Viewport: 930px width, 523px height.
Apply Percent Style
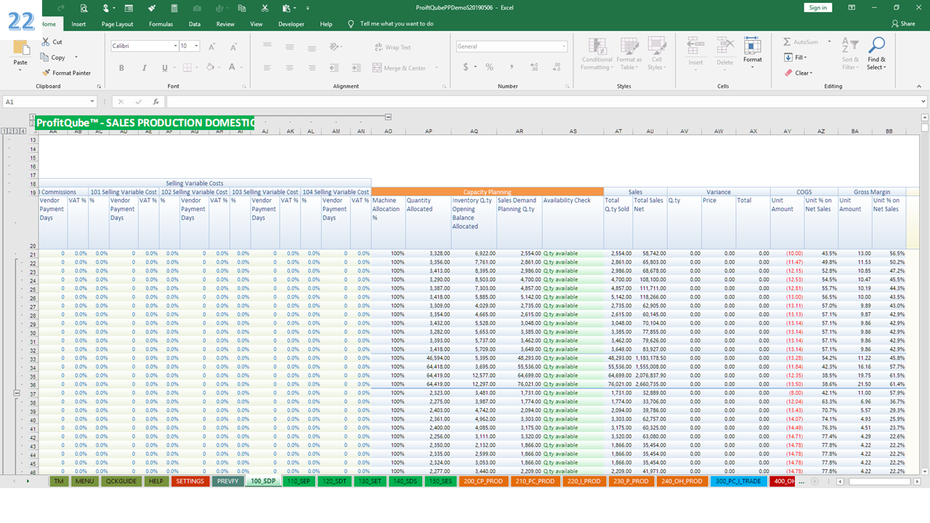(x=490, y=68)
